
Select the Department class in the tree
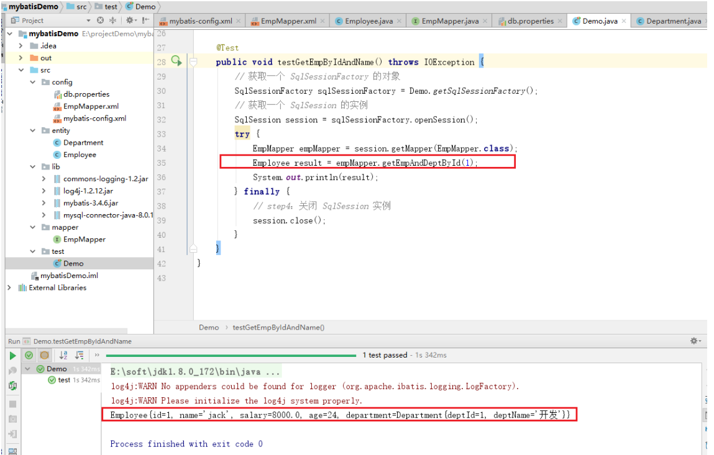[78, 142]
